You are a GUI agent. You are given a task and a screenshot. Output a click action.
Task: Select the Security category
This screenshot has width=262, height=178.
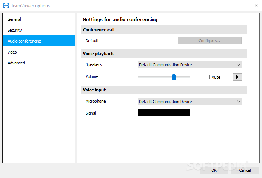click(39, 30)
